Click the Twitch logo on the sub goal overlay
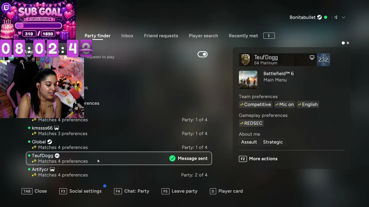Image resolution: width=369 pixels, height=207 pixels. point(6,7)
